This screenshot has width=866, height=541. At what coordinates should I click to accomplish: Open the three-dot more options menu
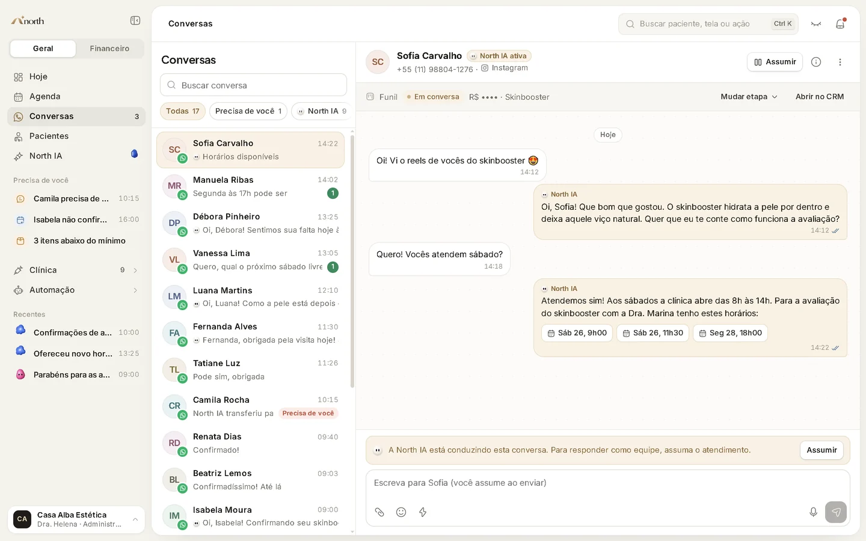coord(840,62)
